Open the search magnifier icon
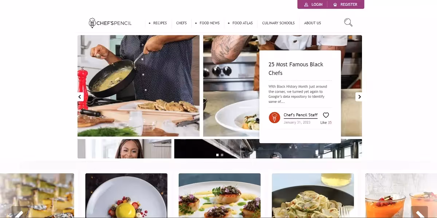The width and height of the screenshot is (437, 218). coord(348,23)
